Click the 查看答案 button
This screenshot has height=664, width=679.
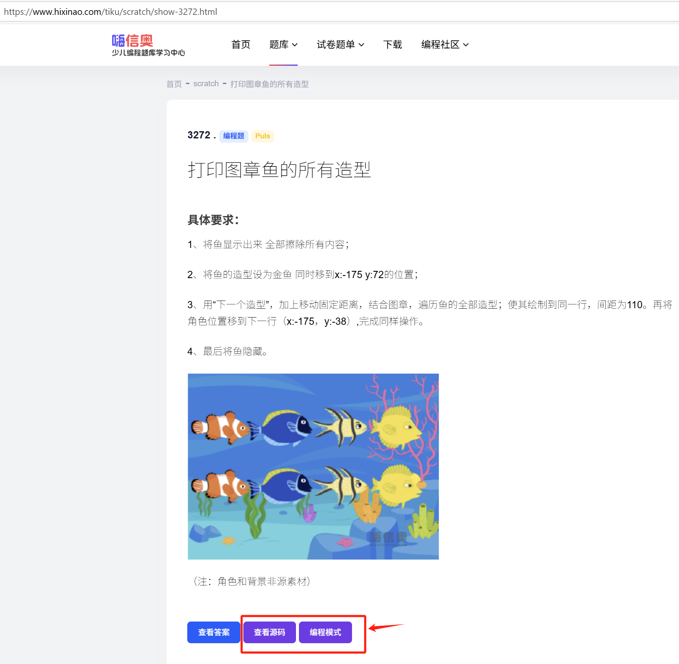(214, 632)
